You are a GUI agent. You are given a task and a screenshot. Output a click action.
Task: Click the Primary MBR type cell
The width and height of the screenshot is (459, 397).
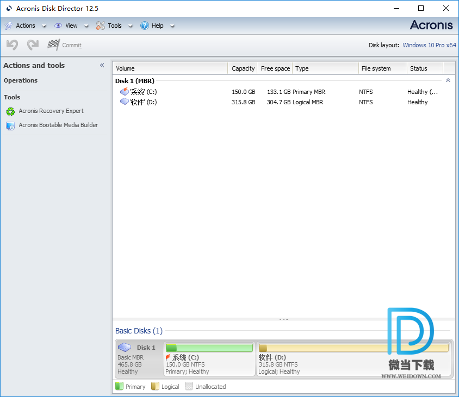tap(309, 92)
